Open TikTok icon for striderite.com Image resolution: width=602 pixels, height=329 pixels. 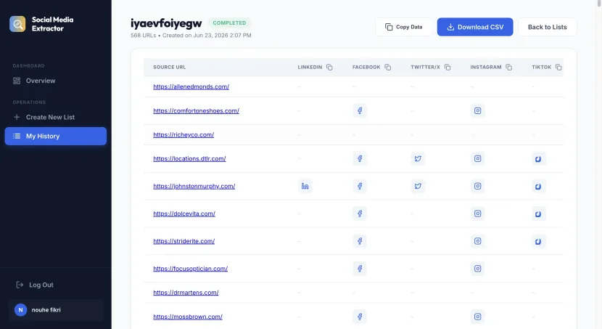tap(538, 241)
